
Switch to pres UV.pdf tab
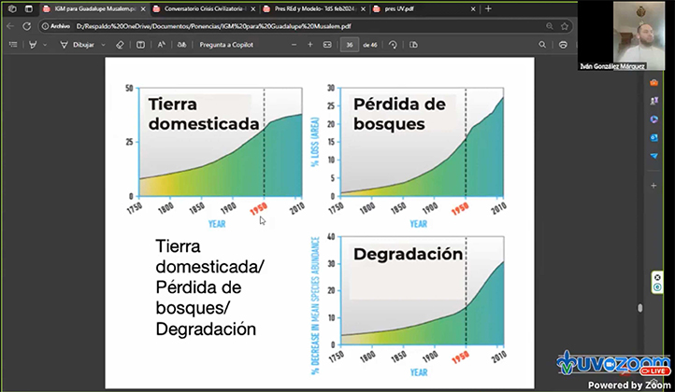pos(424,8)
